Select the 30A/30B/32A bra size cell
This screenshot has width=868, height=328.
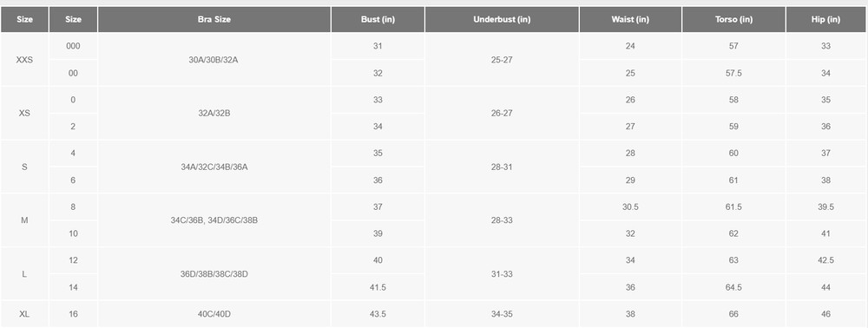tap(214, 59)
